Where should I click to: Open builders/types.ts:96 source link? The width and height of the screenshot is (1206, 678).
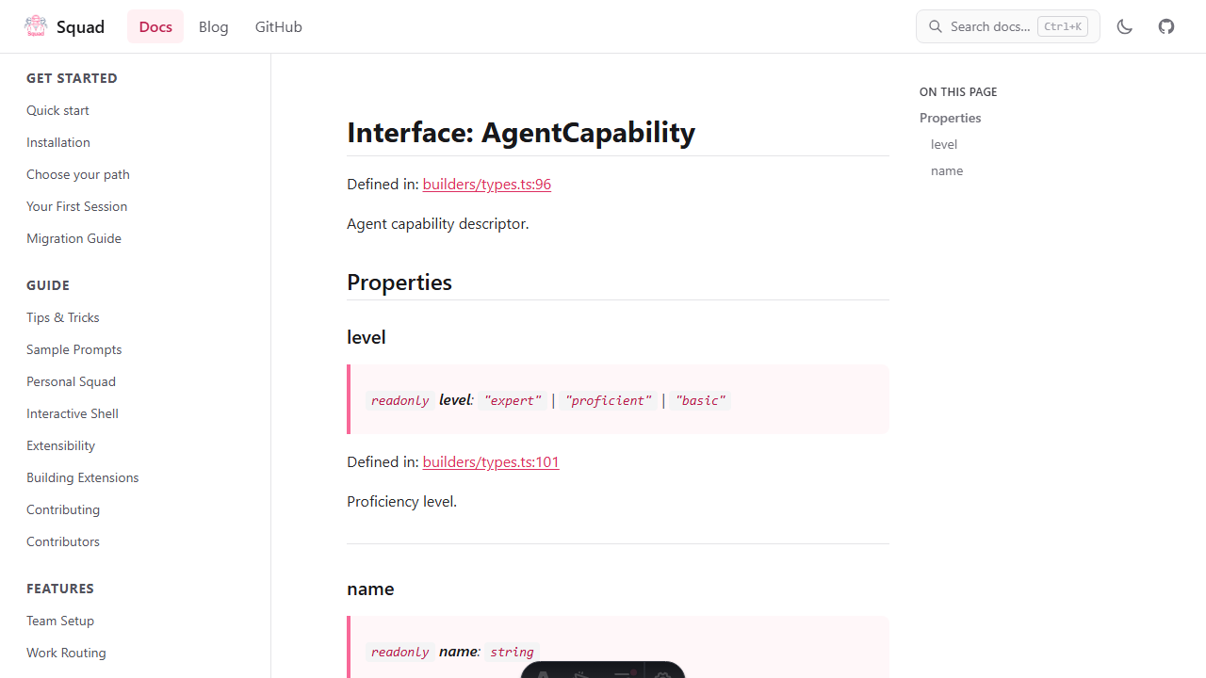point(487,184)
